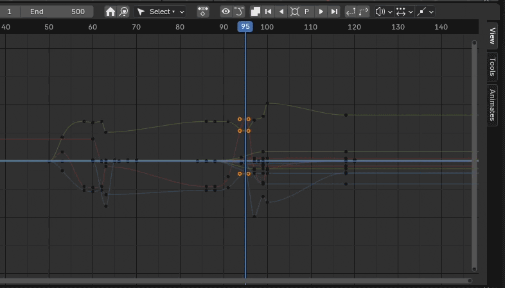
Task: Toggle the overlapping squares icon
Action: point(256,12)
